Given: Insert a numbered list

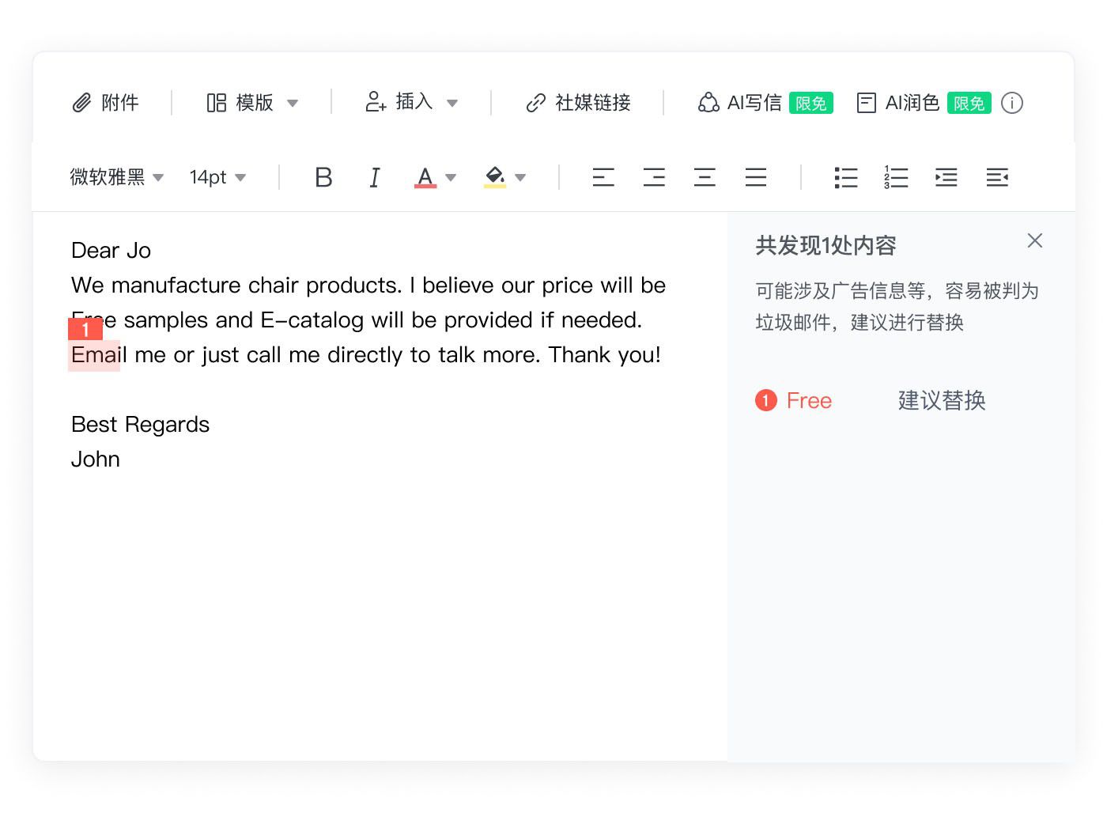Looking at the screenshot, I should pos(896,177).
